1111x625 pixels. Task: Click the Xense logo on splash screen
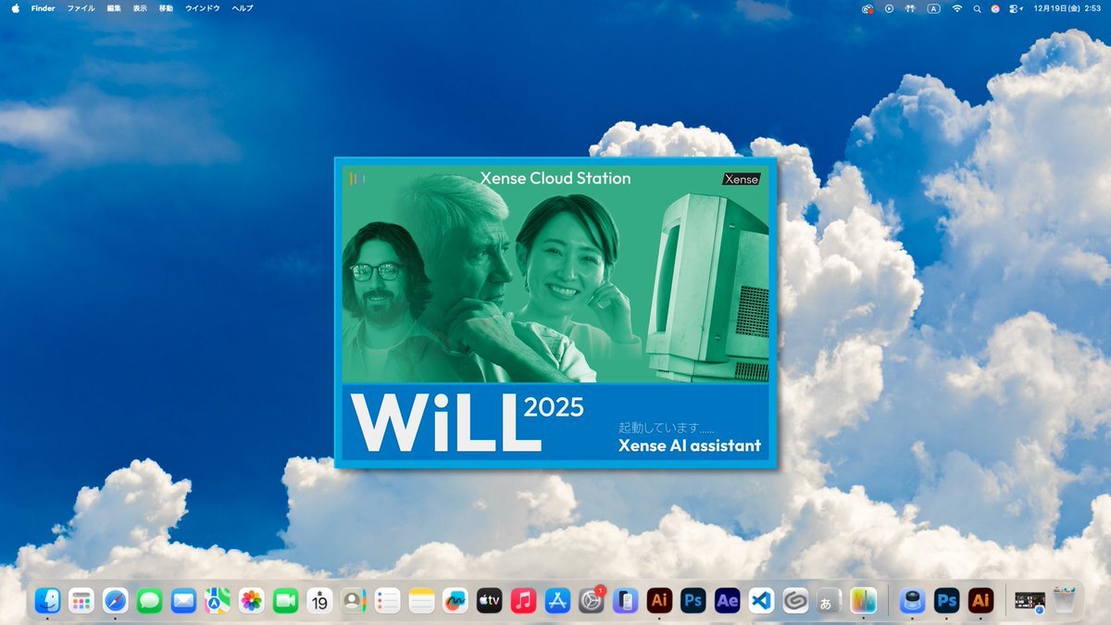[x=741, y=179]
